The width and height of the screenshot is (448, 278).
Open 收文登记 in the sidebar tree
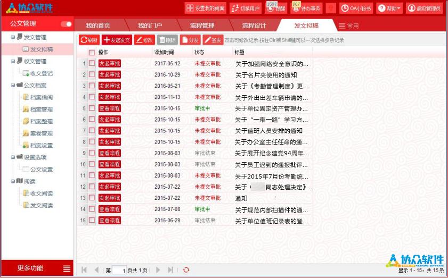point(42,73)
